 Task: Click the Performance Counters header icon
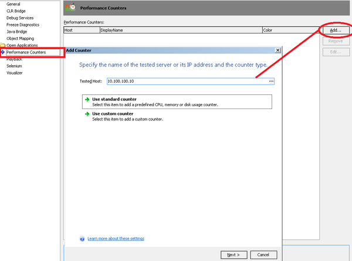coord(70,8)
